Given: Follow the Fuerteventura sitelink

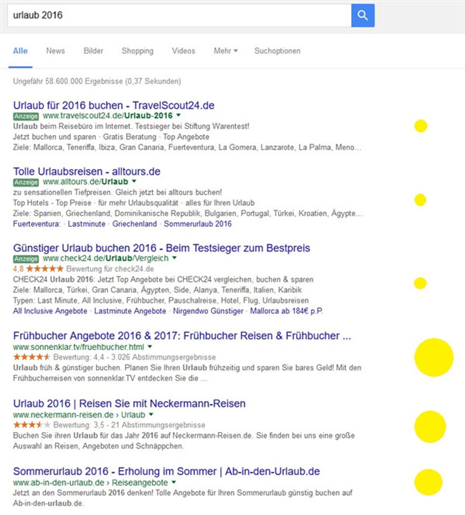Looking at the screenshot, I should point(37,224).
